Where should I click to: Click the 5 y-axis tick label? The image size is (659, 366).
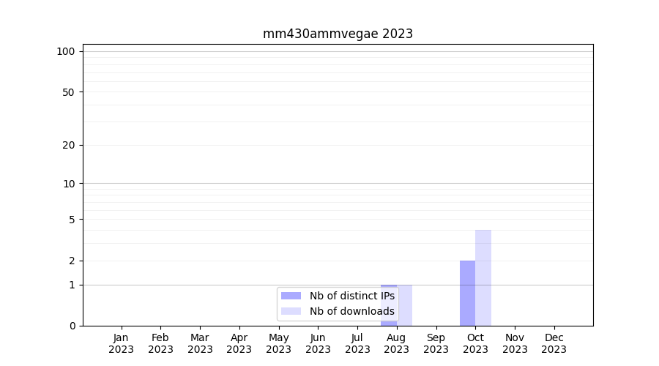[x=71, y=220]
